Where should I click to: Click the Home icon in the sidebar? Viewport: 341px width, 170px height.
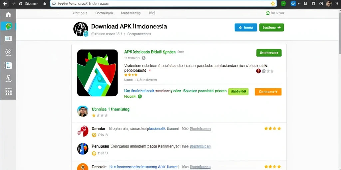(8, 15)
